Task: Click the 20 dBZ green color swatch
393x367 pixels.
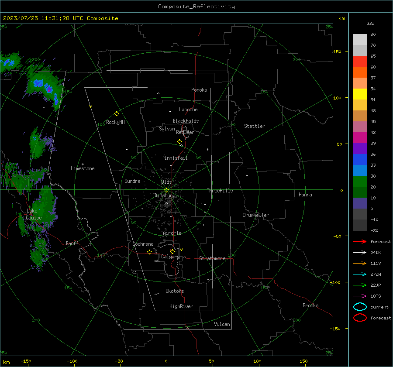Action: click(x=360, y=182)
